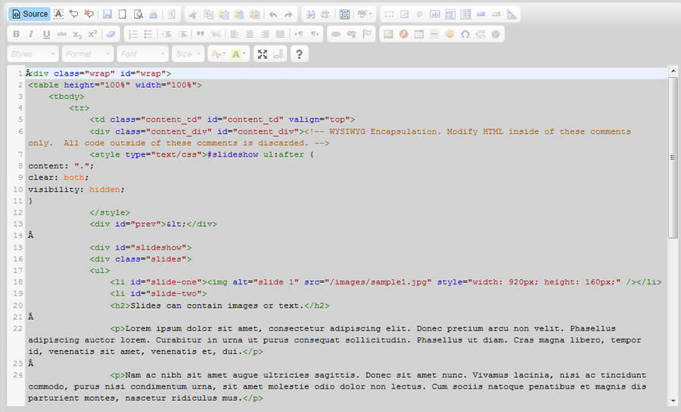681x412 pixels.
Task: Click the Preview magnifier icon
Action: coord(138,14)
